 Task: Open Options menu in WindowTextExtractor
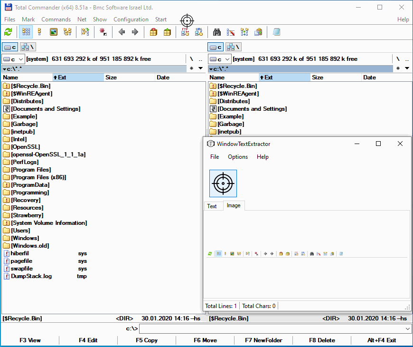238,157
